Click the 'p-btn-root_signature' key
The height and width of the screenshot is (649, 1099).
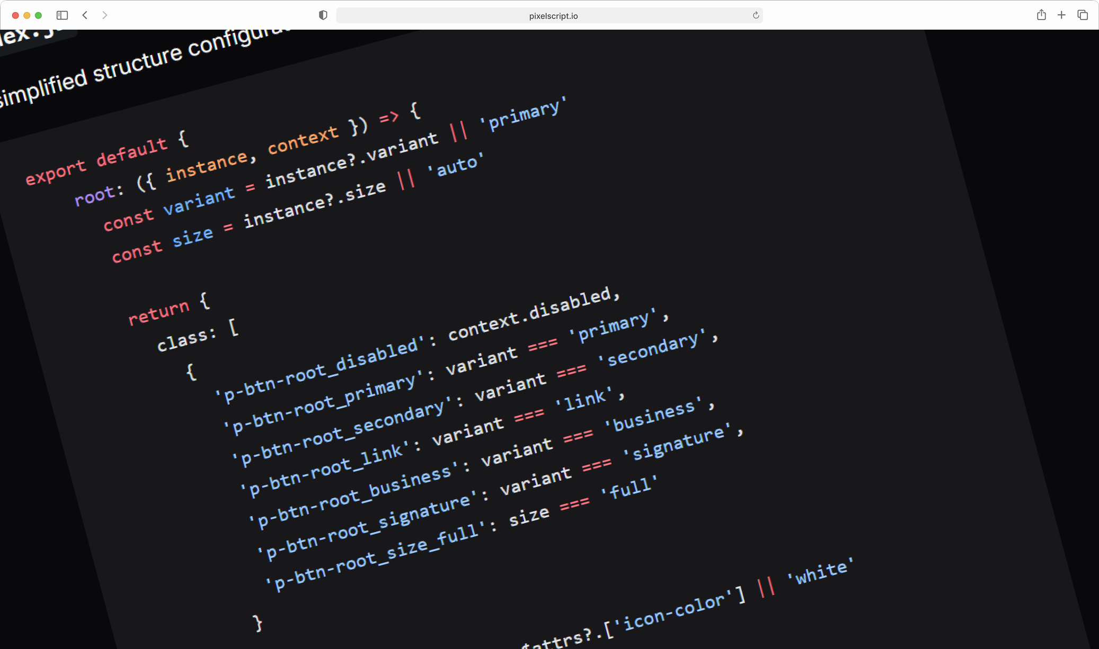point(367,526)
